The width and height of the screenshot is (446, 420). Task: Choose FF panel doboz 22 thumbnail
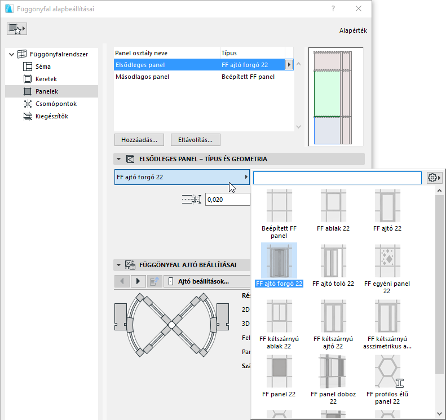pos(333,371)
